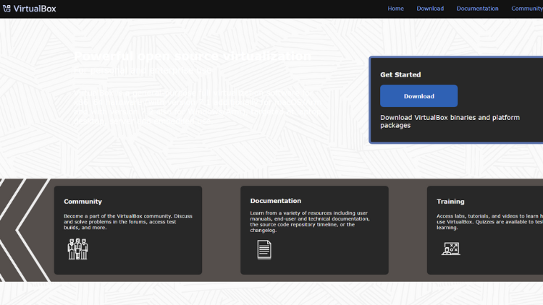The width and height of the screenshot is (543, 305).
Task: Click the 'Become a part of' community description
Action: pos(128,221)
